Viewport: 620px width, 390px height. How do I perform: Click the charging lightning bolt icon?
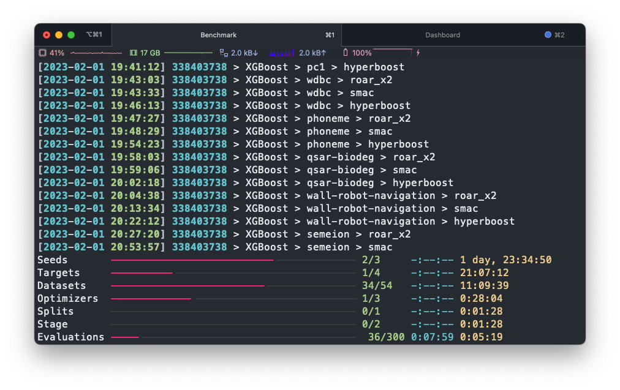418,53
